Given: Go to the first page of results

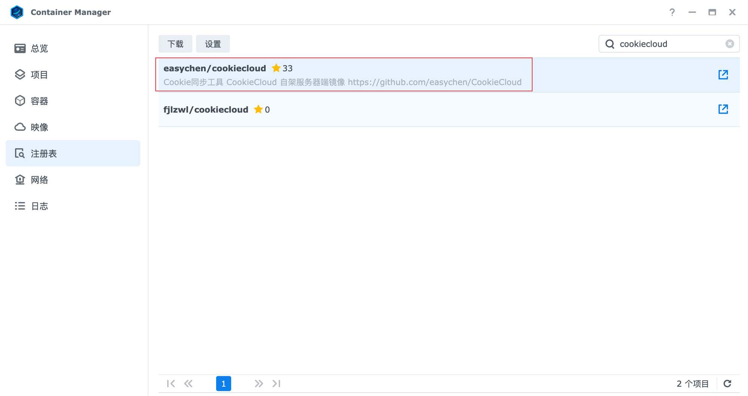Looking at the screenshot, I should 171,384.
